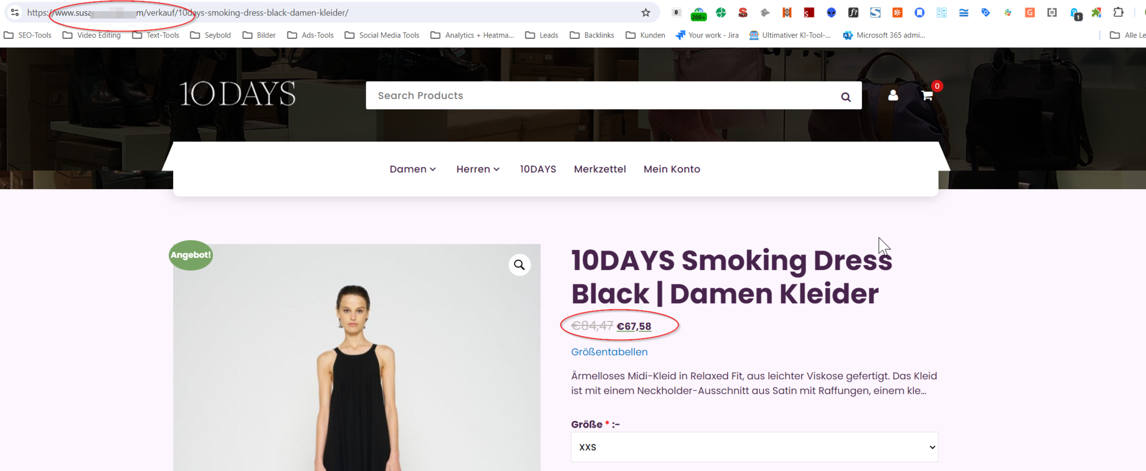Go to the 10DAYS menu item
This screenshot has width=1146, height=471.
[538, 169]
